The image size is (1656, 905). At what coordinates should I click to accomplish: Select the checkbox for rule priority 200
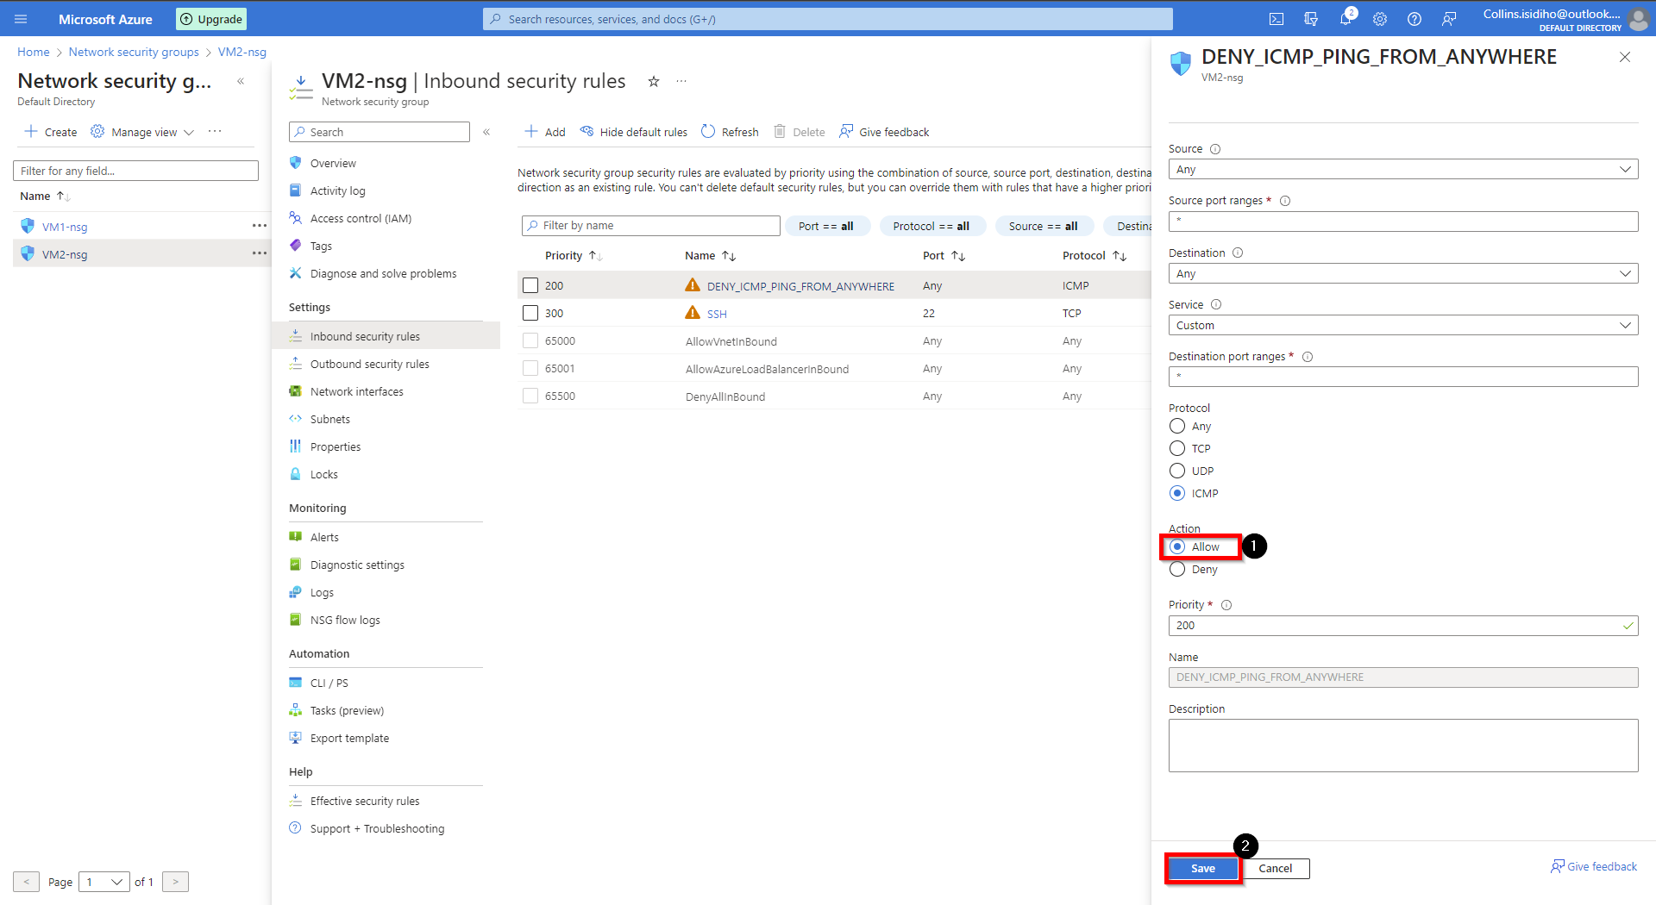click(x=530, y=285)
